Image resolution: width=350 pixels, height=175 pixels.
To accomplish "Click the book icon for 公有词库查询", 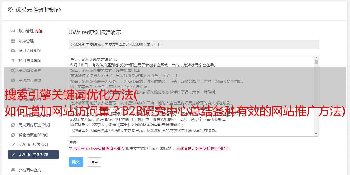I will click(13, 170).
